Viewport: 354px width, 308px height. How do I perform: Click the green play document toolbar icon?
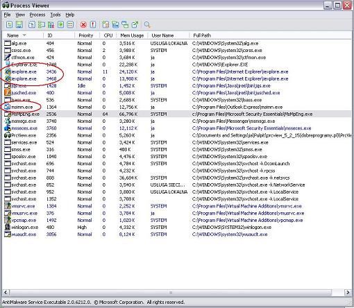[60, 24]
